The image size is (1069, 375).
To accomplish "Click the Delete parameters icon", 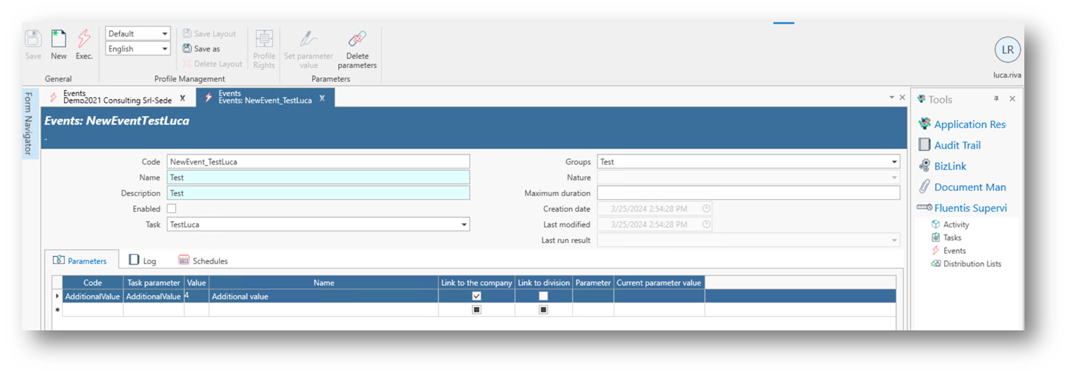I will pyautogui.click(x=357, y=39).
